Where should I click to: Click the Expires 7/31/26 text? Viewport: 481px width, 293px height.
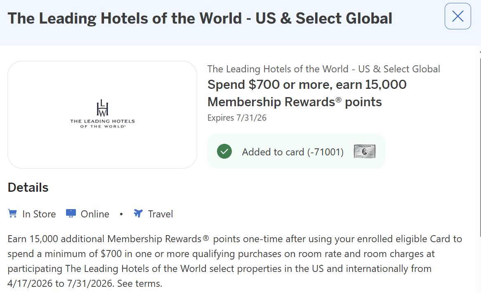237,118
